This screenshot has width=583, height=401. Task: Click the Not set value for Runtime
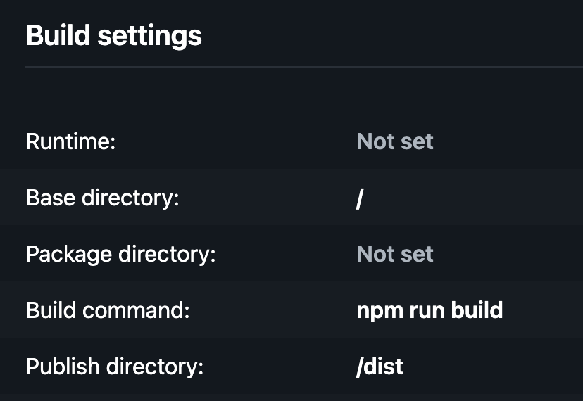[395, 141]
